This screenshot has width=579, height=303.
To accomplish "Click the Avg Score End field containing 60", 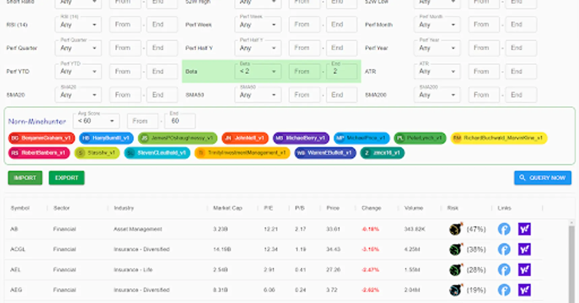I will click(180, 121).
